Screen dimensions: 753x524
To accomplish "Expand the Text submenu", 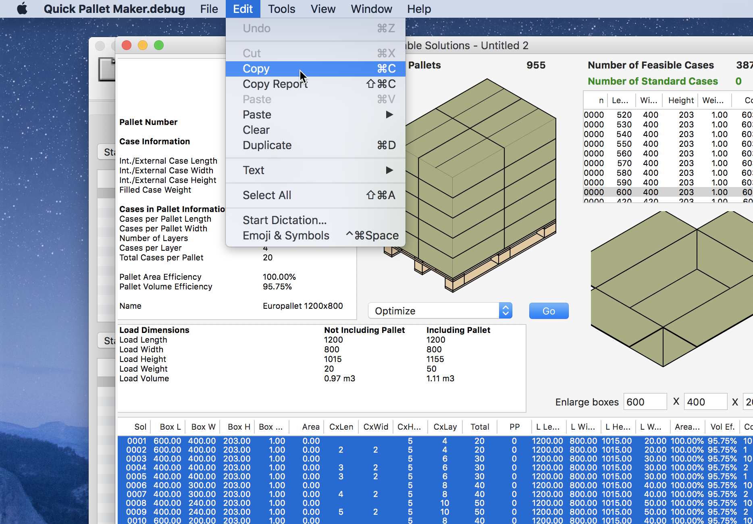I will [x=315, y=170].
